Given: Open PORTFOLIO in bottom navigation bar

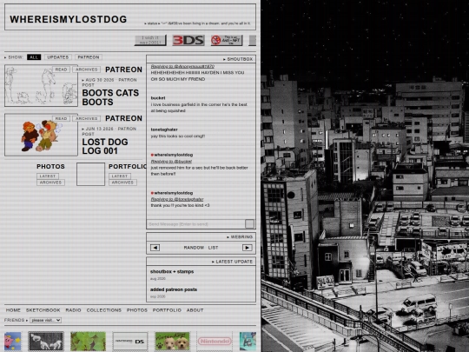Looking at the screenshot, I should 167,310.
